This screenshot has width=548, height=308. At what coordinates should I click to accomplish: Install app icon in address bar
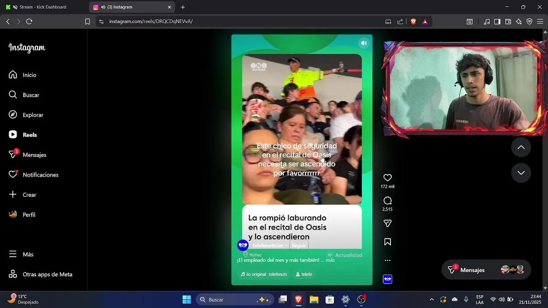pyautogui.click(x=388, y=21)
